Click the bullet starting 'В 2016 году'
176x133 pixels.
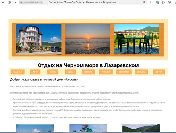pos(57,117)
